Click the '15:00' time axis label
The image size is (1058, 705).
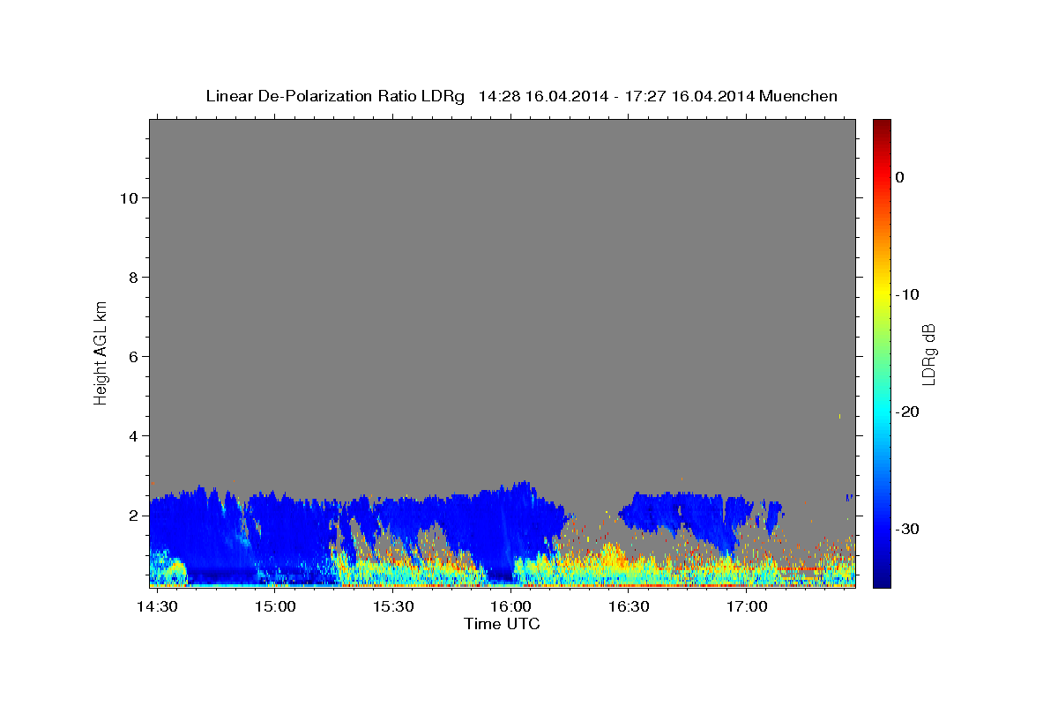pyautogui.click(x=275, y=607)
